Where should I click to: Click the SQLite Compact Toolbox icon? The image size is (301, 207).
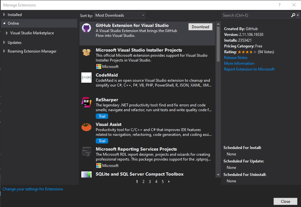click(x=86, y=174)
